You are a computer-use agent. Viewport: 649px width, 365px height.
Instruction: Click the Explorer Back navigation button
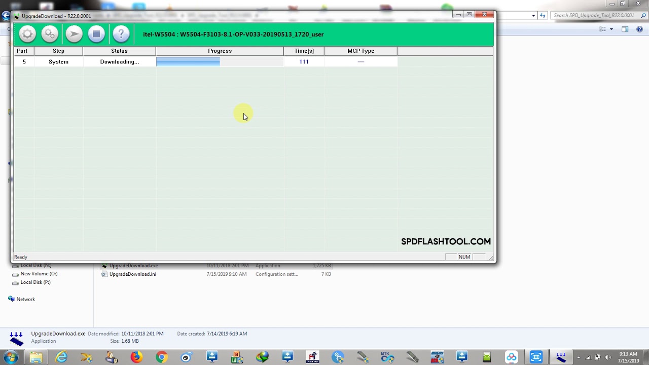tap(6, 16)
